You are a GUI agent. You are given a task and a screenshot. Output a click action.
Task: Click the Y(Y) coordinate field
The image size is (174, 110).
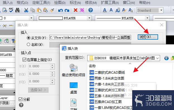click(x=39, y=74)
